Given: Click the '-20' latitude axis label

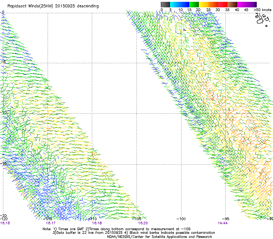Looking at the screenshot, I should click(3, 215).
